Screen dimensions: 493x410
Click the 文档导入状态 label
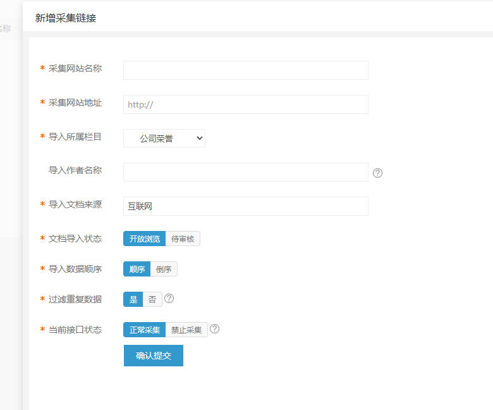[75, 239]
